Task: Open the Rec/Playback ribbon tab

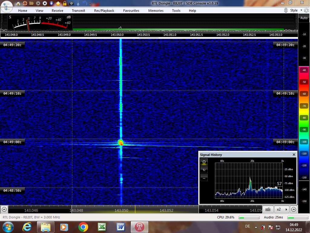Action: coord(104,11)
